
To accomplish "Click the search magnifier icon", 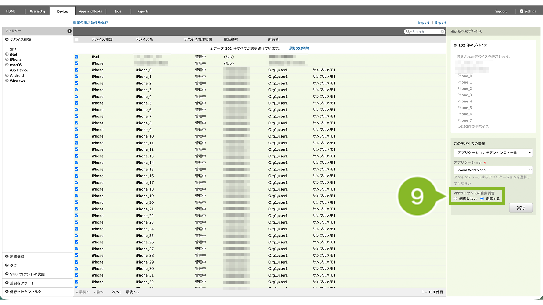I will 408,32.
